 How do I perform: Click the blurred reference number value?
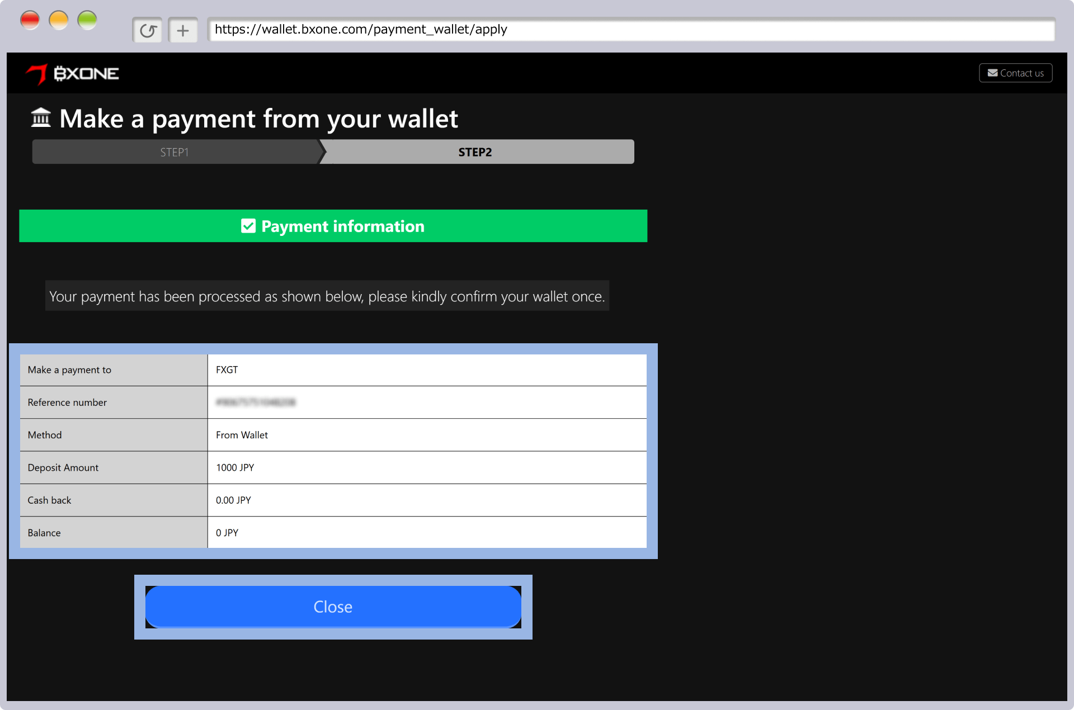(x=256, y=402)
